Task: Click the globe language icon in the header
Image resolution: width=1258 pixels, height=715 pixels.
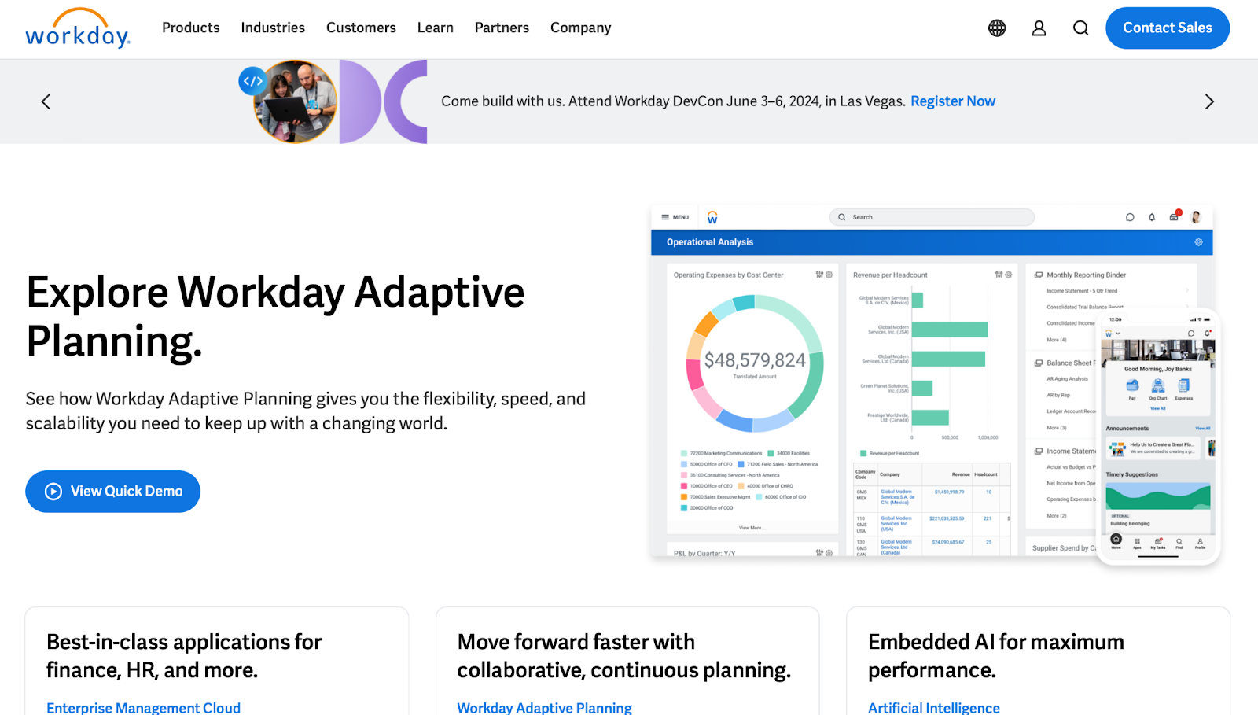Action: tap(997, 28)
